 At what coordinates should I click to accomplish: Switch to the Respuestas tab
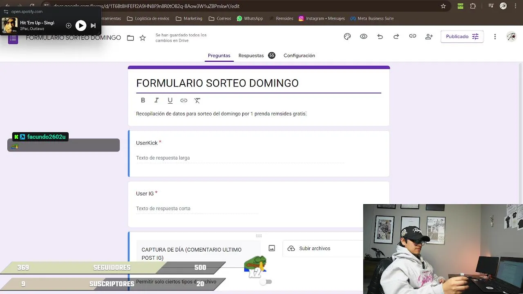pos(257,56)
